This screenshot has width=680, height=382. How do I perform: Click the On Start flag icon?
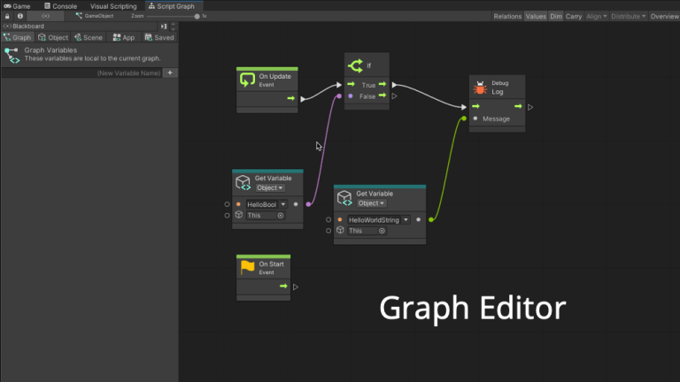[x=247, y=268]
